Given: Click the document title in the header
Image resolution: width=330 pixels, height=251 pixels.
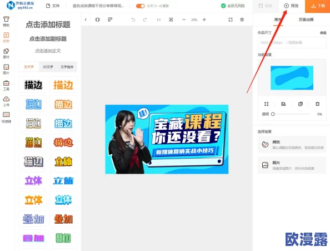Looking at the screenshot, I should [x=98, y=6].
